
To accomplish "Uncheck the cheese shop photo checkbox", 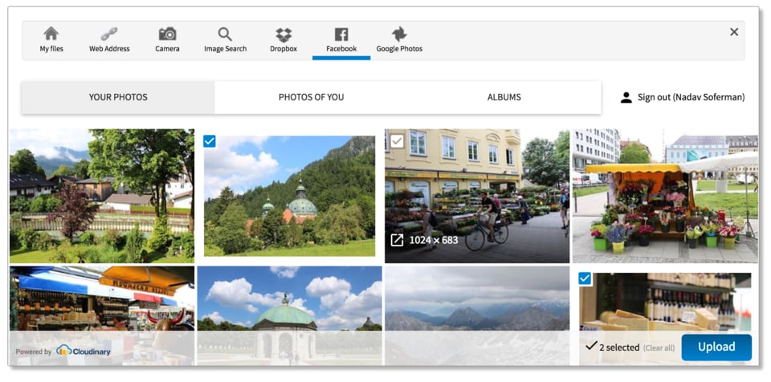I will (585, 278).
